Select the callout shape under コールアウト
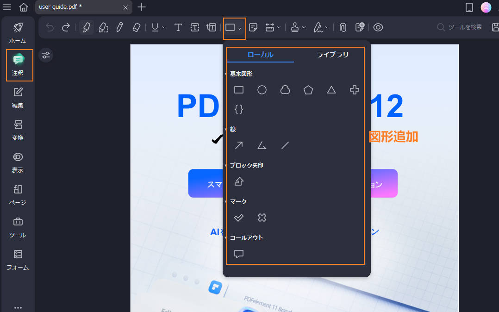 (x=238, y=254)
